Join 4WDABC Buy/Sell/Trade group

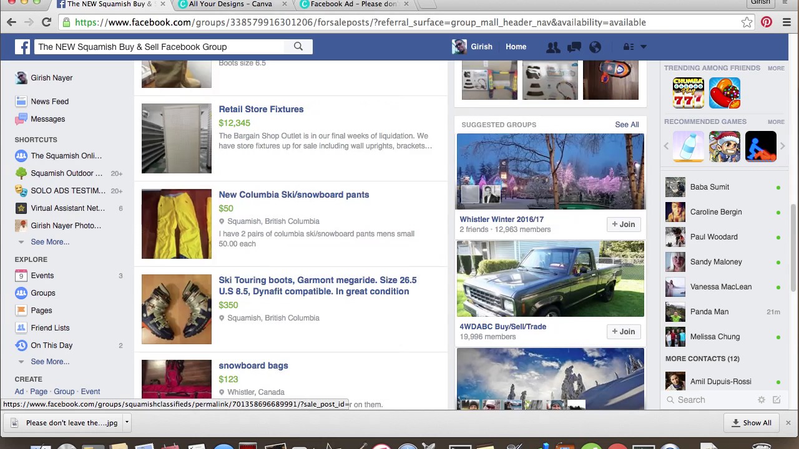pos(624,332)
